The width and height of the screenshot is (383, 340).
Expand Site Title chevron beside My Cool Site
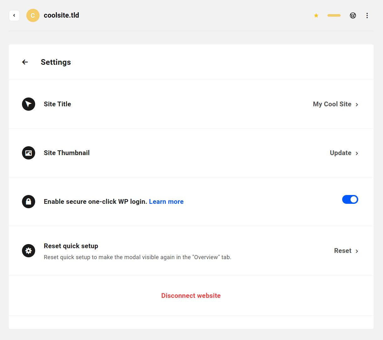click(357, 104)
